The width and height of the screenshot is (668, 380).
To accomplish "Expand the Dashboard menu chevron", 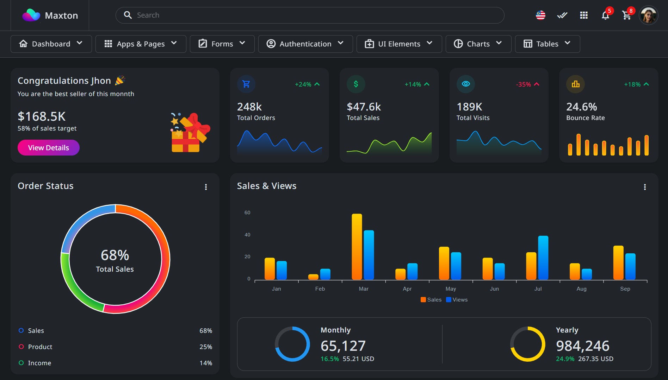I will click(80, 43).
